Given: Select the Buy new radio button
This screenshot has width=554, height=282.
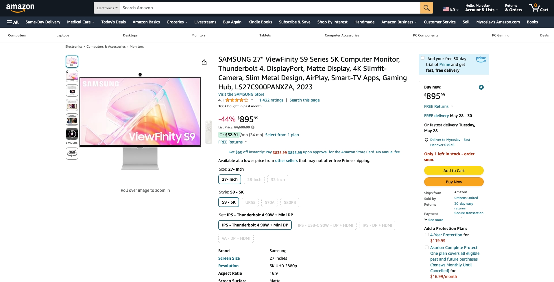Looking at the screenshot, I should (x=481, y=87).
